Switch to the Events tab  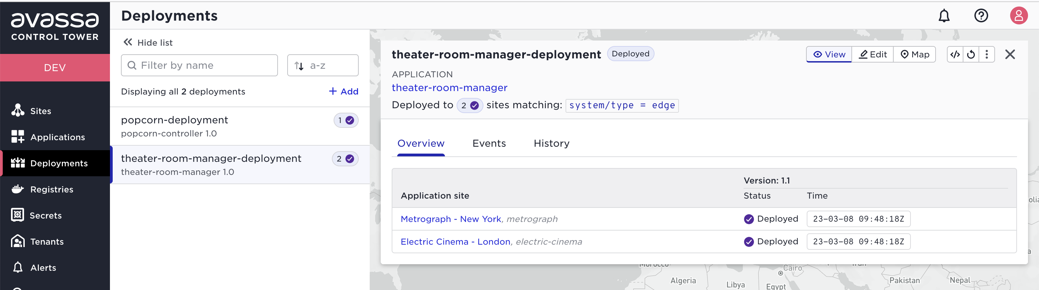click(489, 144)
